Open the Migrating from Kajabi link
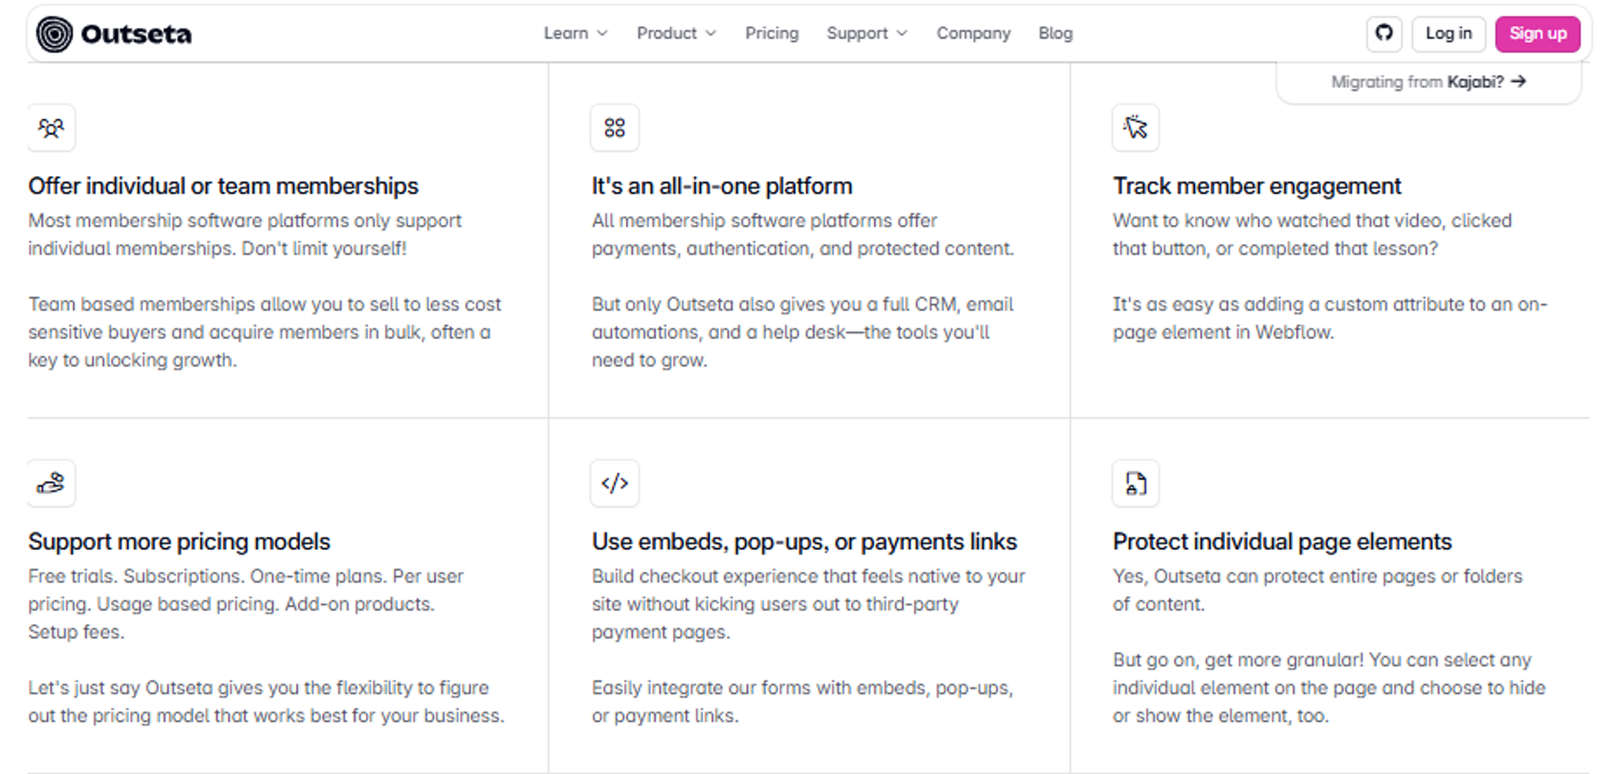The height and width of the screenshot is (774, 1619). (1428, 82)
